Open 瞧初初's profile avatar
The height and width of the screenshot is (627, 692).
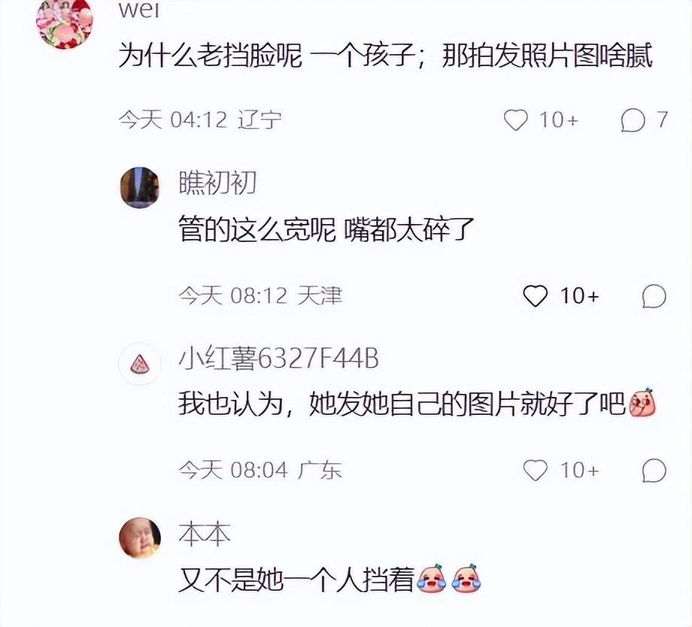pos(140,187)
